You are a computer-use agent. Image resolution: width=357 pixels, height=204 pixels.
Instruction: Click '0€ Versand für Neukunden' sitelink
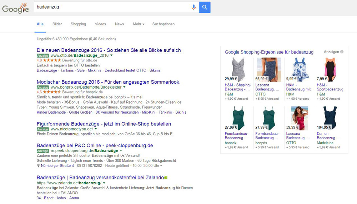(x=117, y=113)
